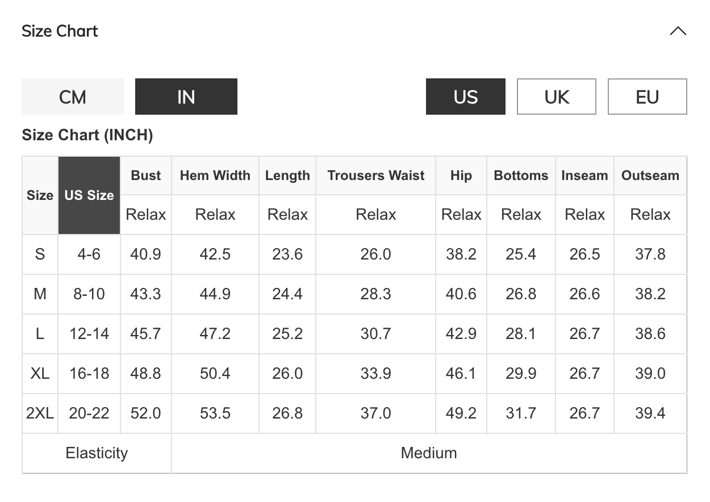Select US sizing region

[x=465, y=97]
